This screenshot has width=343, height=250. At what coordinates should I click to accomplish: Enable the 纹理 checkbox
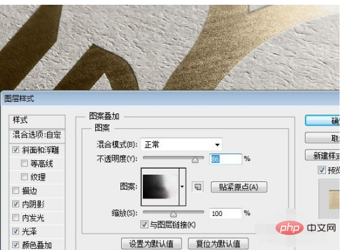click(x=24, y=177)
